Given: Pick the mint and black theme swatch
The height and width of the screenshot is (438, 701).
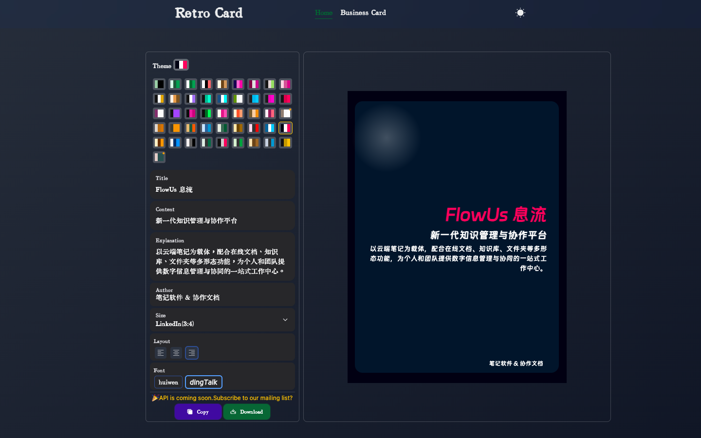Looking at the screenshot, I should point(159,84).
